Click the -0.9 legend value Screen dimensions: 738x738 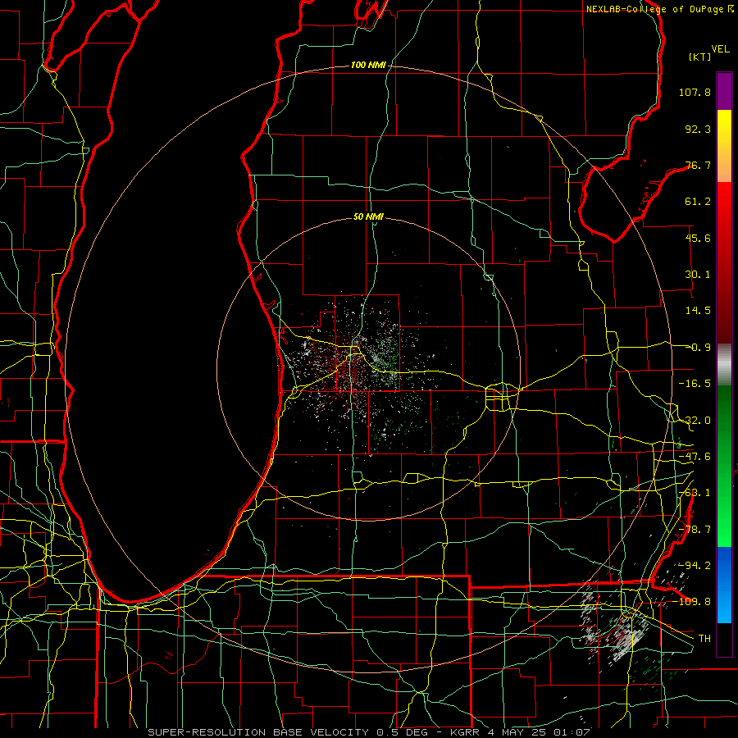[x=698, y=348]
